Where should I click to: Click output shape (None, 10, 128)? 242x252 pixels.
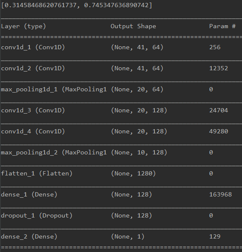pyautogui.click(x=139, y=153)
